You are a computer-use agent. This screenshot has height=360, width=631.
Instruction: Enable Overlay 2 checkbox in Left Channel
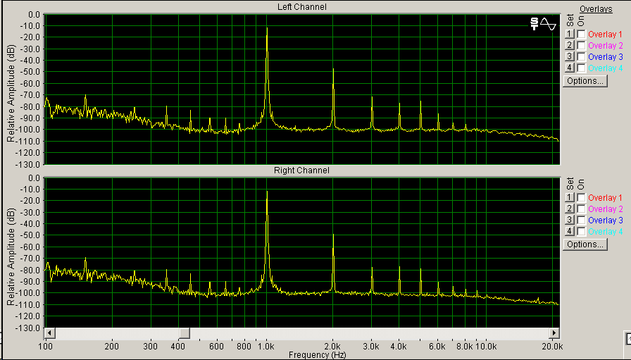[581, 46]
